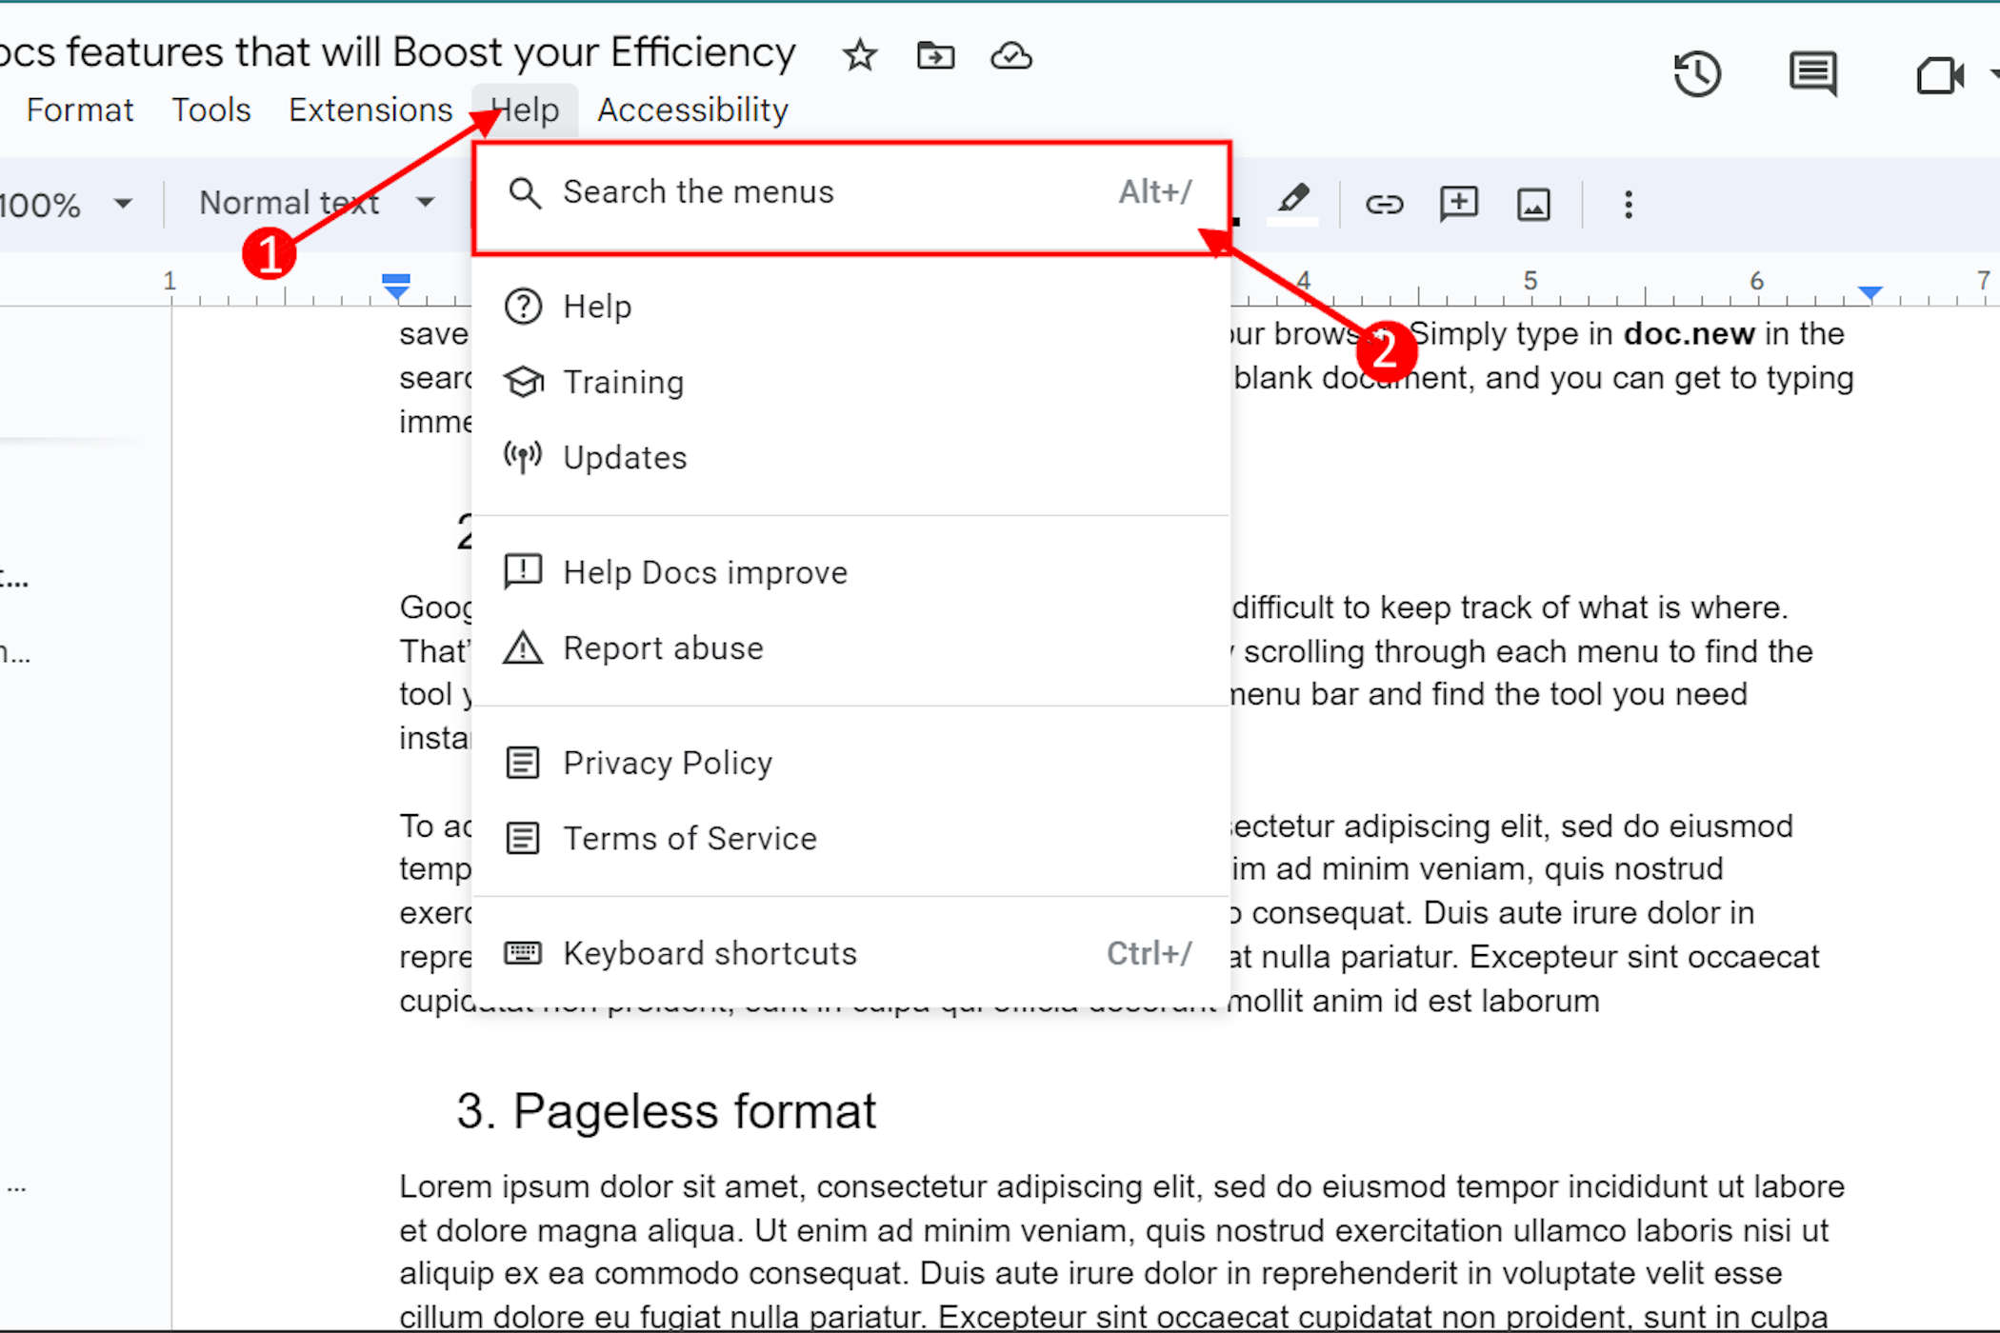Open the Extensions menu
The width and height of the screenshot is (2000, 1333).
[370, 109]
